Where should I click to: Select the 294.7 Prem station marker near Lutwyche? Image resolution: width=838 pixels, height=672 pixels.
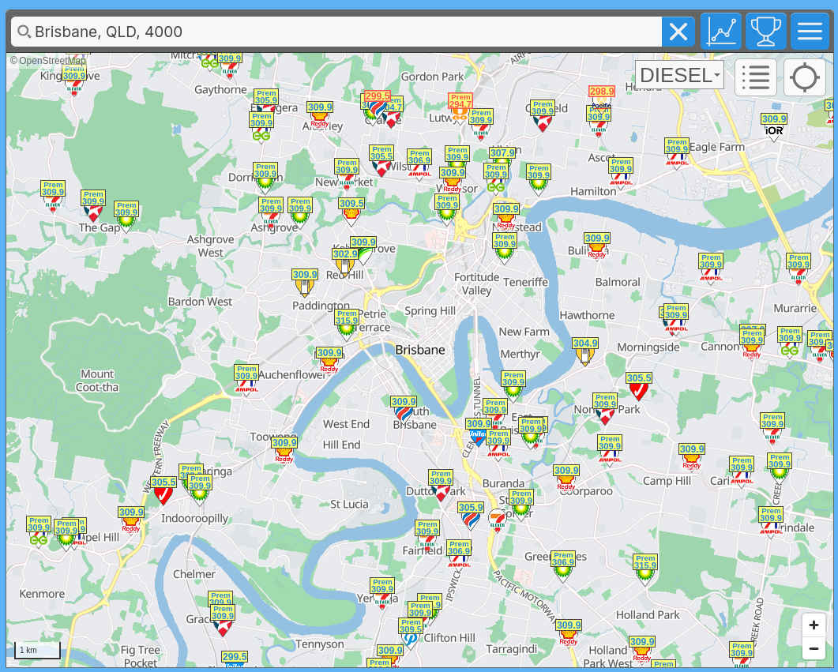point(460,107)
